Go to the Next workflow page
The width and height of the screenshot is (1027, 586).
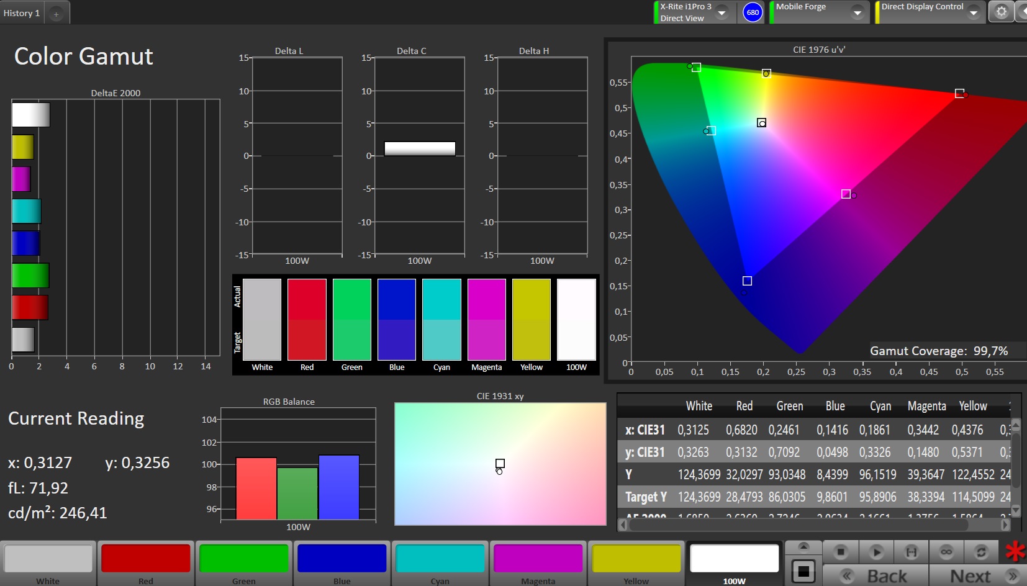pyautogui.click(x=977, y=576)
